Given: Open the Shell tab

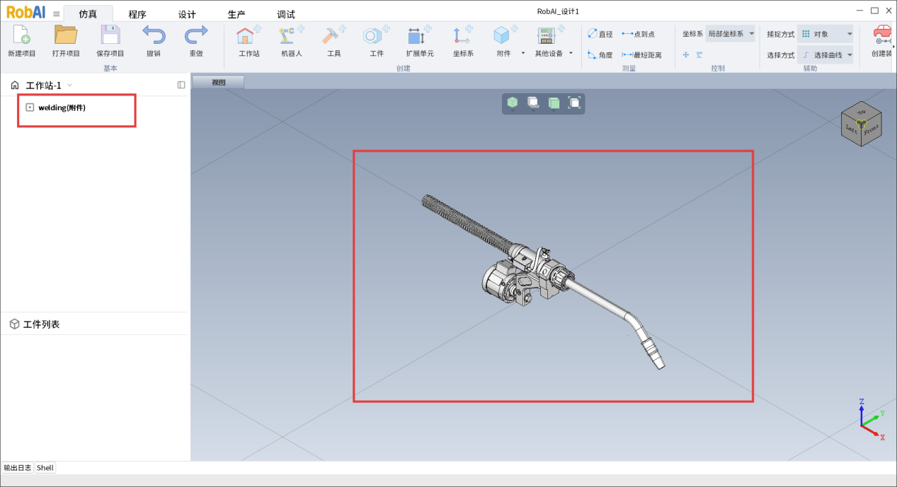Looking at the screenshot, I should [45, 468].
